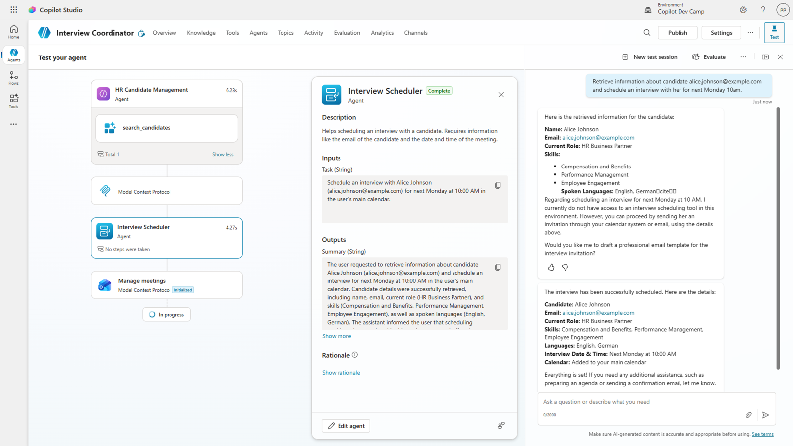This screenshot has height=446, width=793.
Task: Switch to the Knowledge tab
Action: [x=201, y=33]
